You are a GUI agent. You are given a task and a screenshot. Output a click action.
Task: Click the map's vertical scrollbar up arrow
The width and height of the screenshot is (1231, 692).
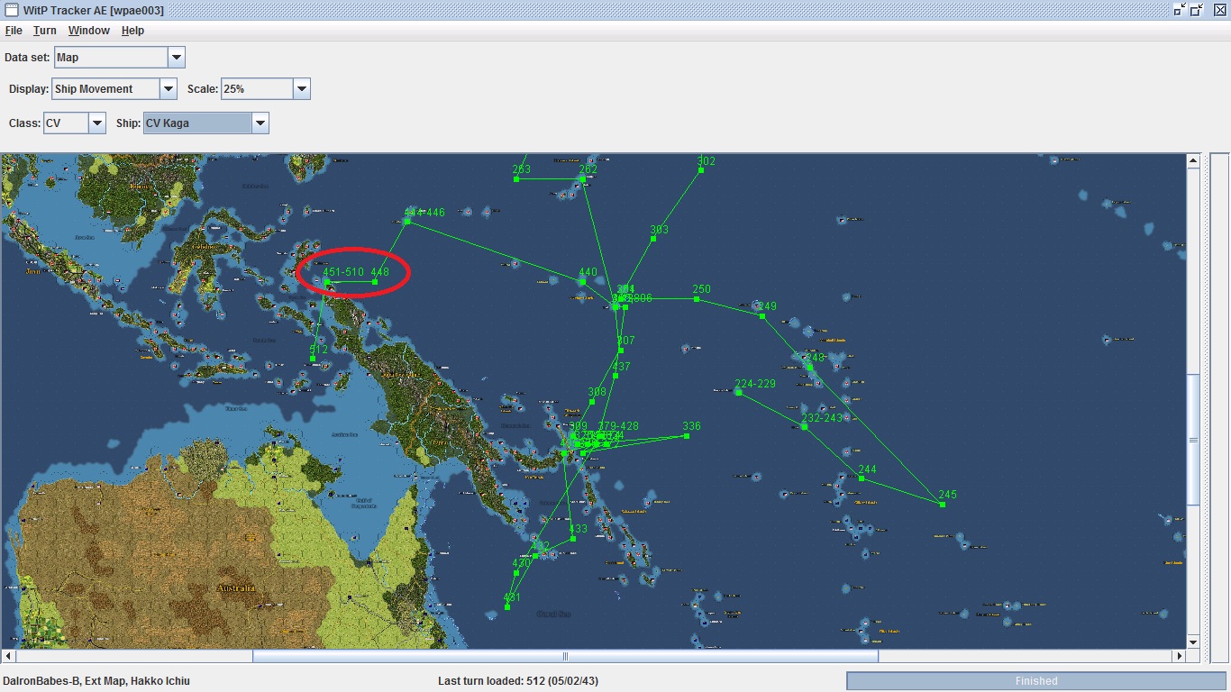[1193, 161]
